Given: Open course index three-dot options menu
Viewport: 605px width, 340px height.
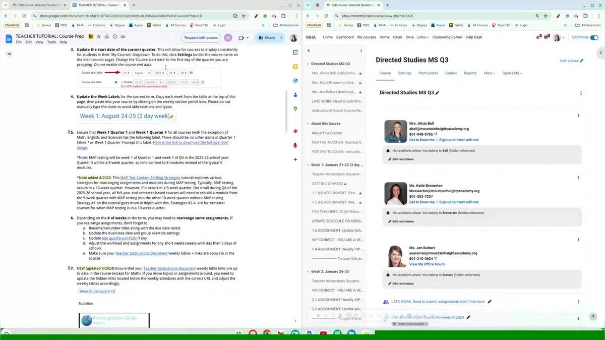Looking at the screenshot, I should pos(361,50).
